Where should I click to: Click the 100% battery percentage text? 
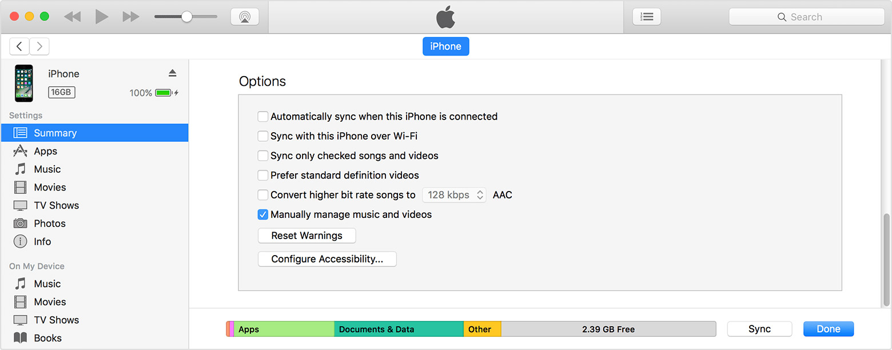[x=141, y=93]
